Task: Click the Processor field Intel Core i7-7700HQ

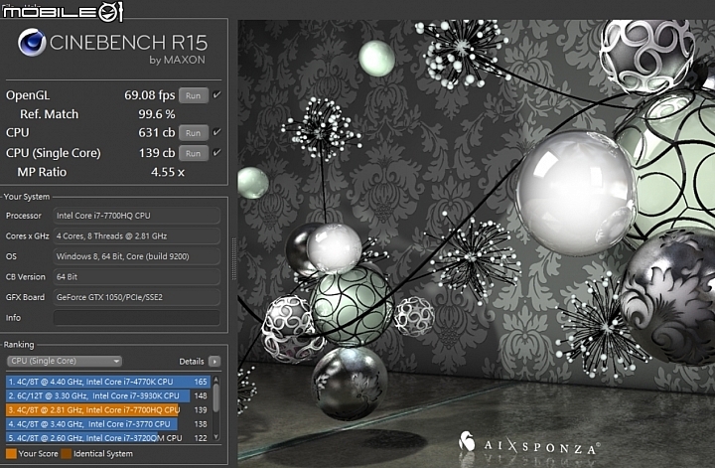Action: point(137,216)
